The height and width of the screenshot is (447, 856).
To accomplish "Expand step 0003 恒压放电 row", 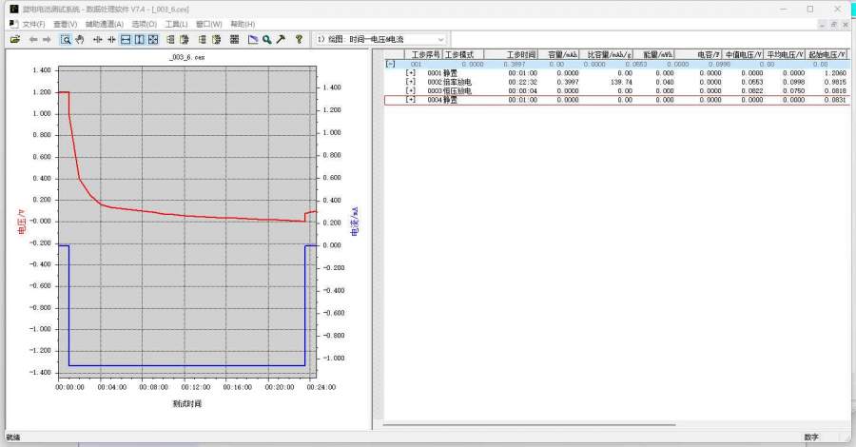I will tap(411, 90).
